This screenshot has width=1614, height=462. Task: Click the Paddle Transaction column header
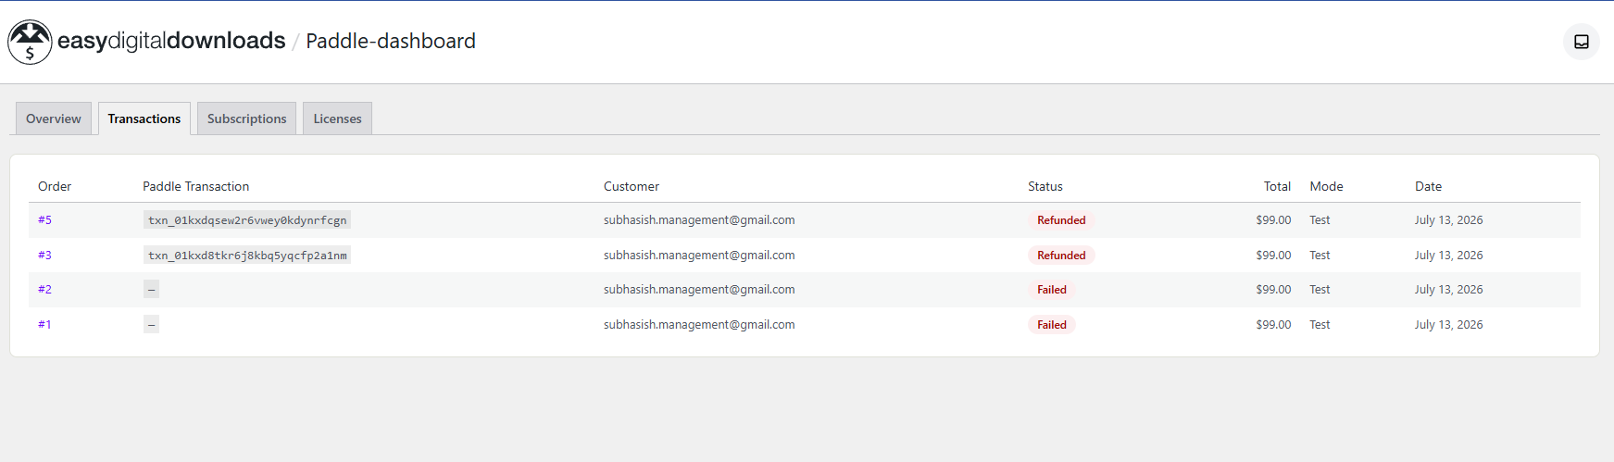[x=196, y=186]
